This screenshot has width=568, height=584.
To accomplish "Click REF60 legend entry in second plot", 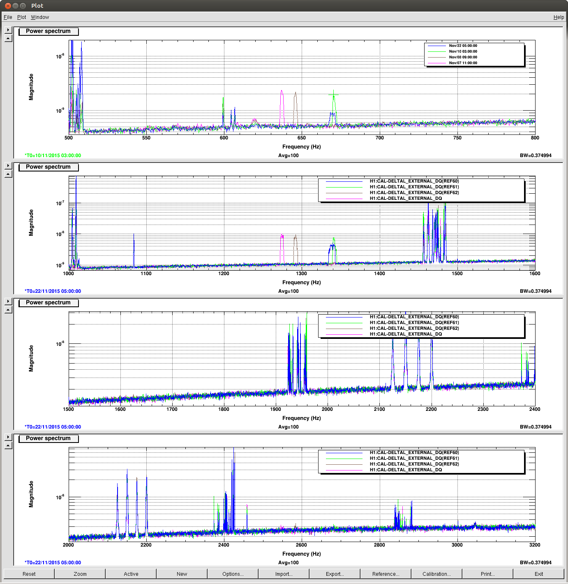I will (414, 181).
